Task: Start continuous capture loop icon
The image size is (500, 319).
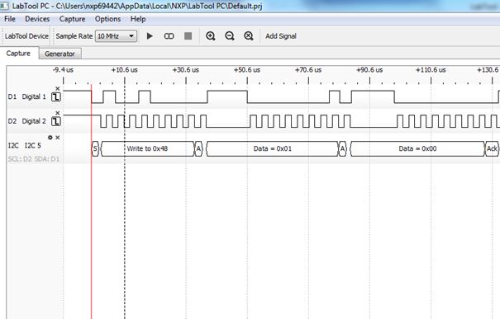Action: 169,36
